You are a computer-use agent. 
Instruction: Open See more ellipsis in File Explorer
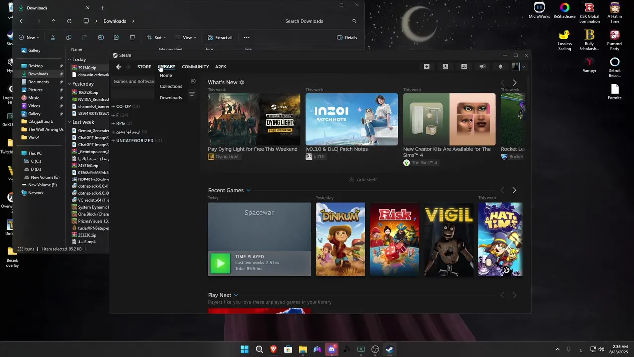[247, 38]
